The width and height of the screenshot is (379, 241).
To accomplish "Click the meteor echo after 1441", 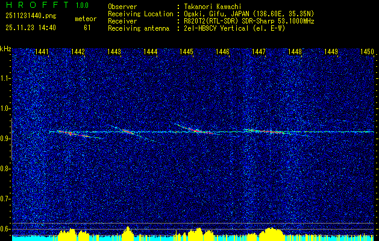I will (78, 134).
